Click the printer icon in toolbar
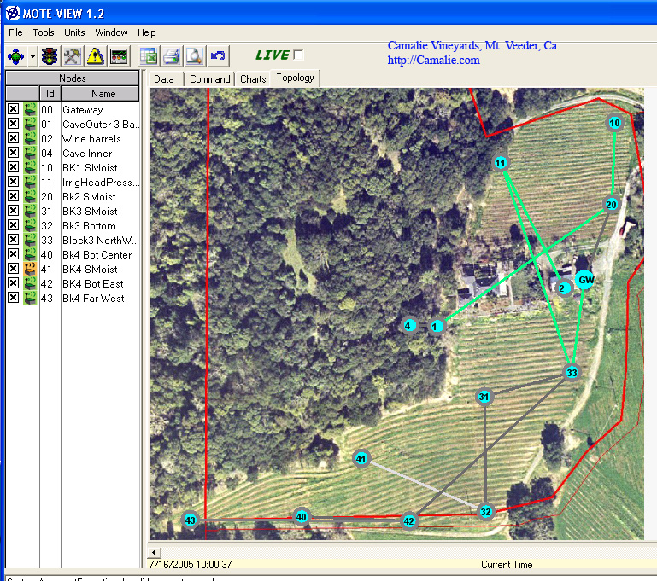This screenshot has width=657, height=581. tap(171, 56)
